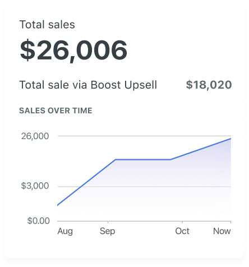Screen dimensions: 249x267
Task: Click the $3,000 y-axis label
Action: pyautogui.click(x=35, y=186)
